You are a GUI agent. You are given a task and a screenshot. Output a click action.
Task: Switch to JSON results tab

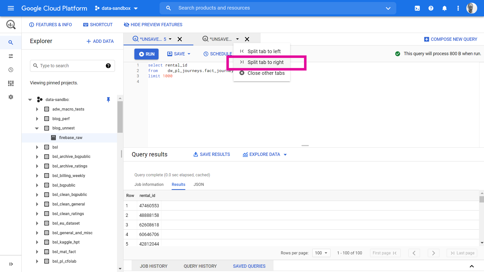coord(199,184)
